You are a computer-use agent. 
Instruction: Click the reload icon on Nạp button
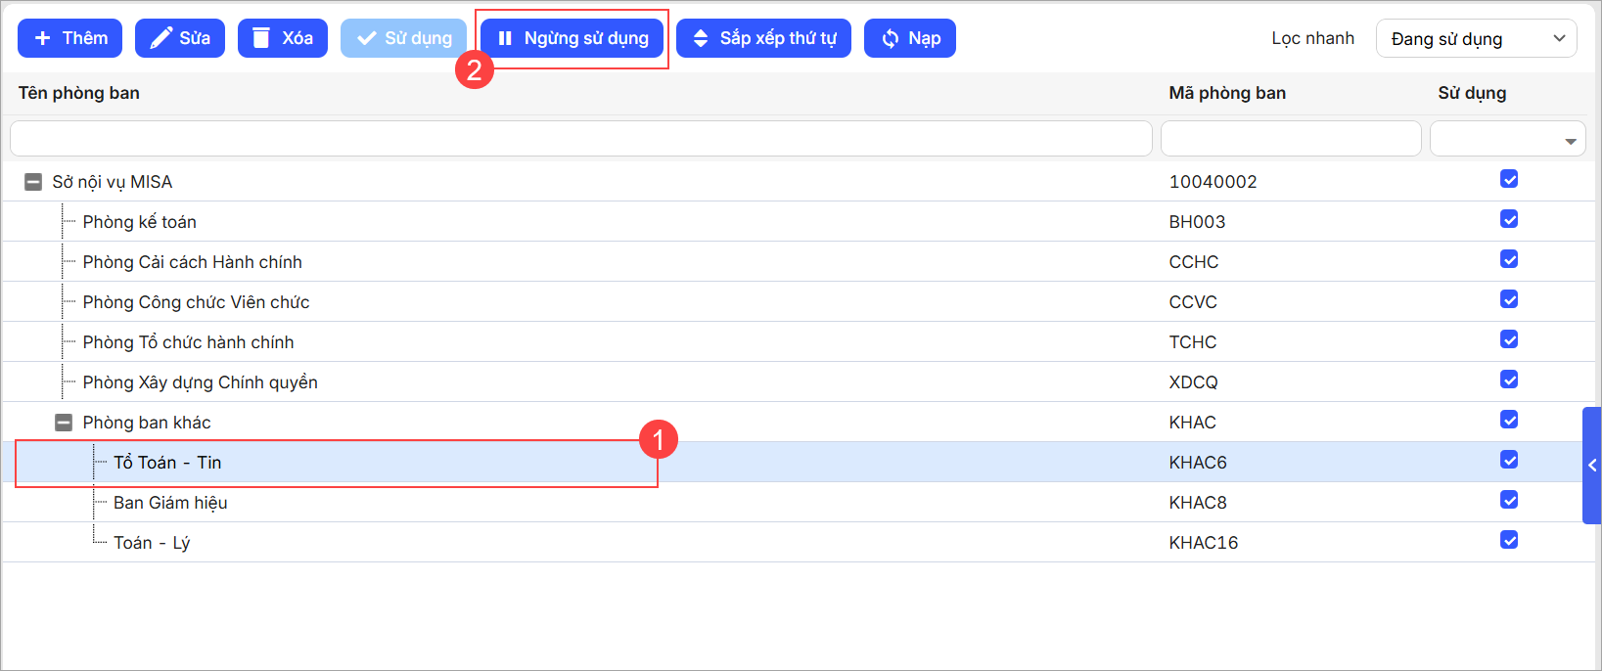click(x=890, y=38)
